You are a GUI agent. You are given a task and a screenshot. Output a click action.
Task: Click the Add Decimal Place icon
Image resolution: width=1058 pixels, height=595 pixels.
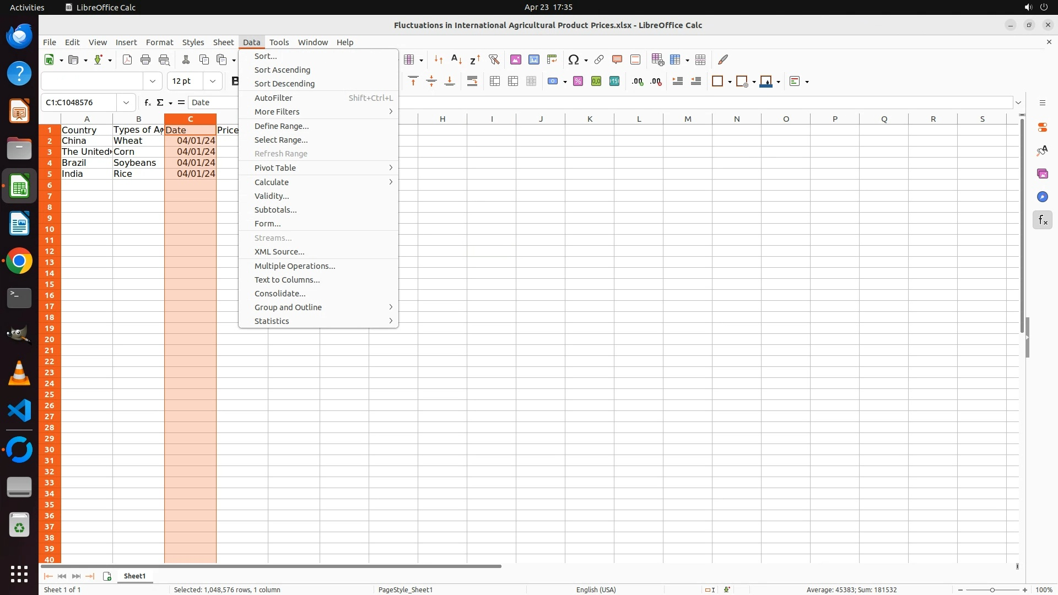[638, 82]
